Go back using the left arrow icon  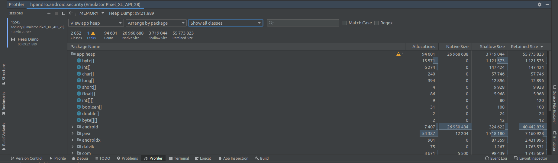(71, 13)
